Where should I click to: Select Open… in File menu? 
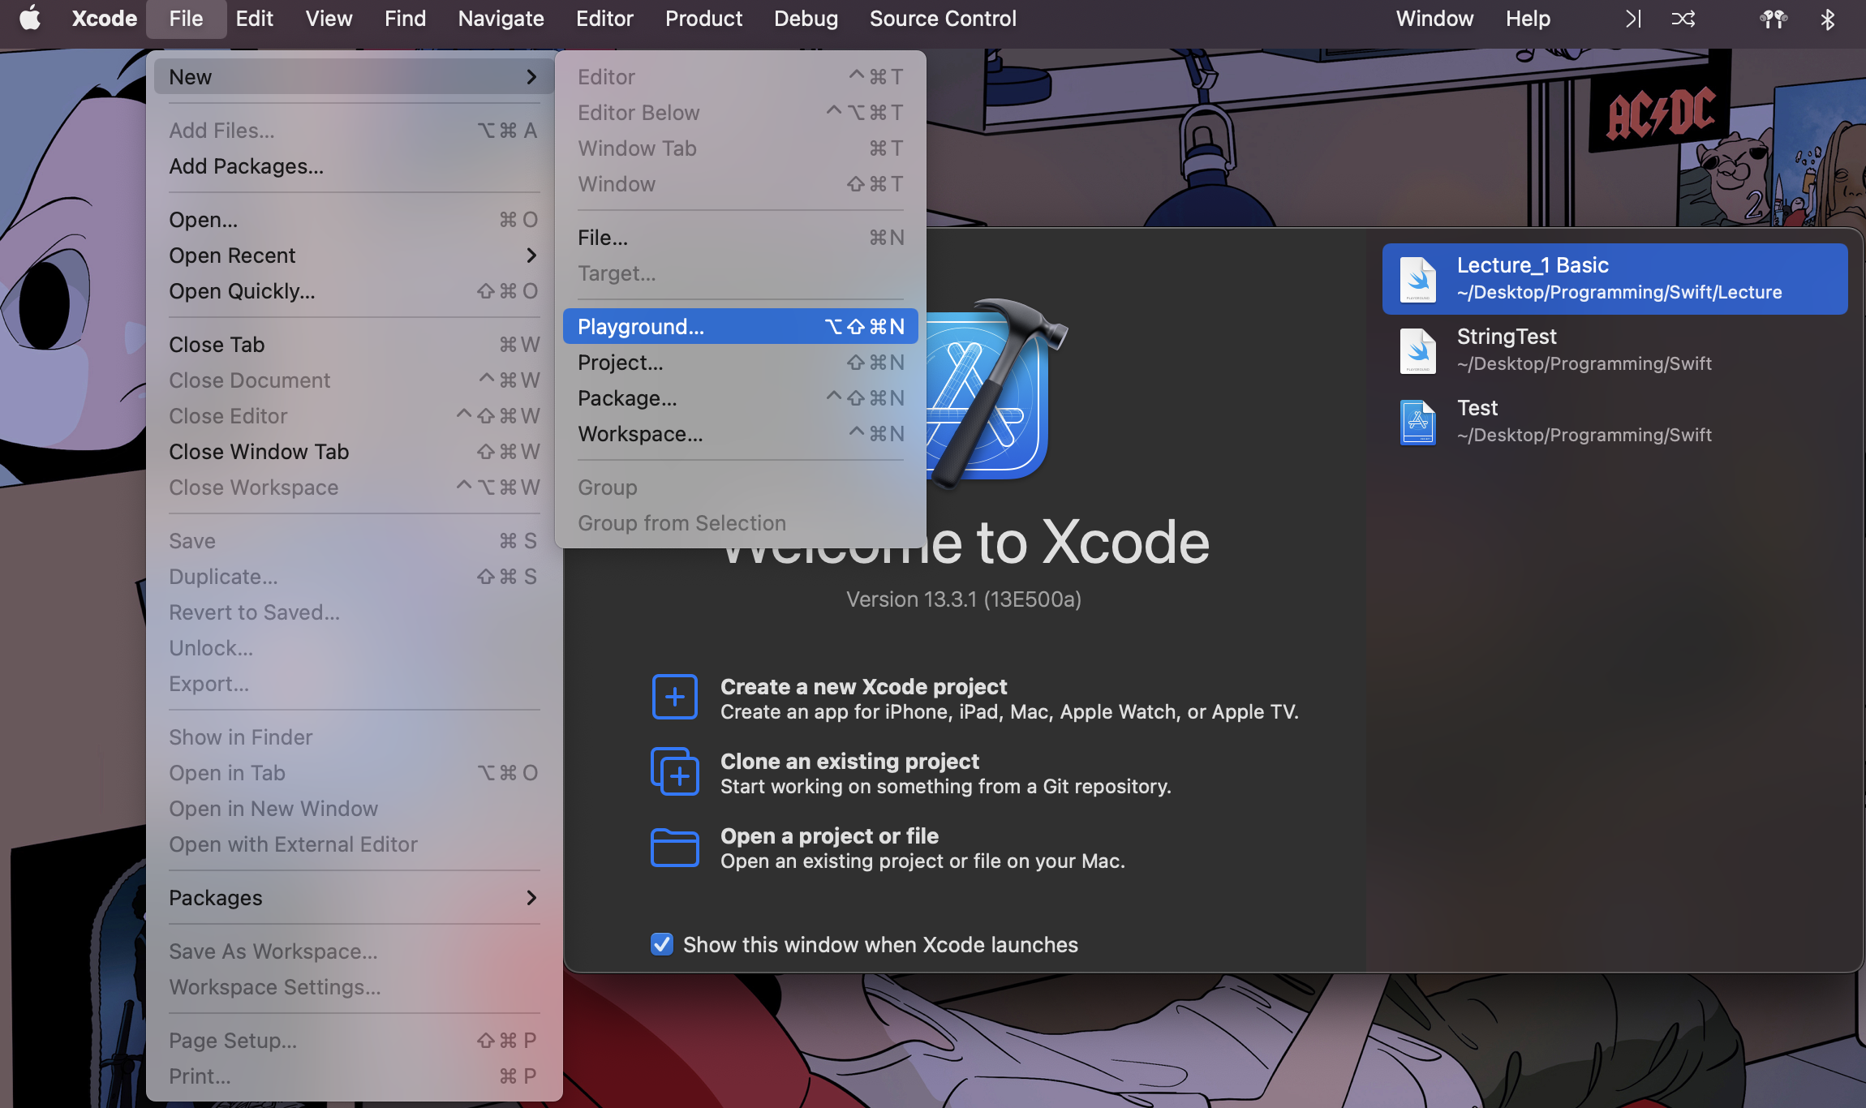click(x=355, y=220)
